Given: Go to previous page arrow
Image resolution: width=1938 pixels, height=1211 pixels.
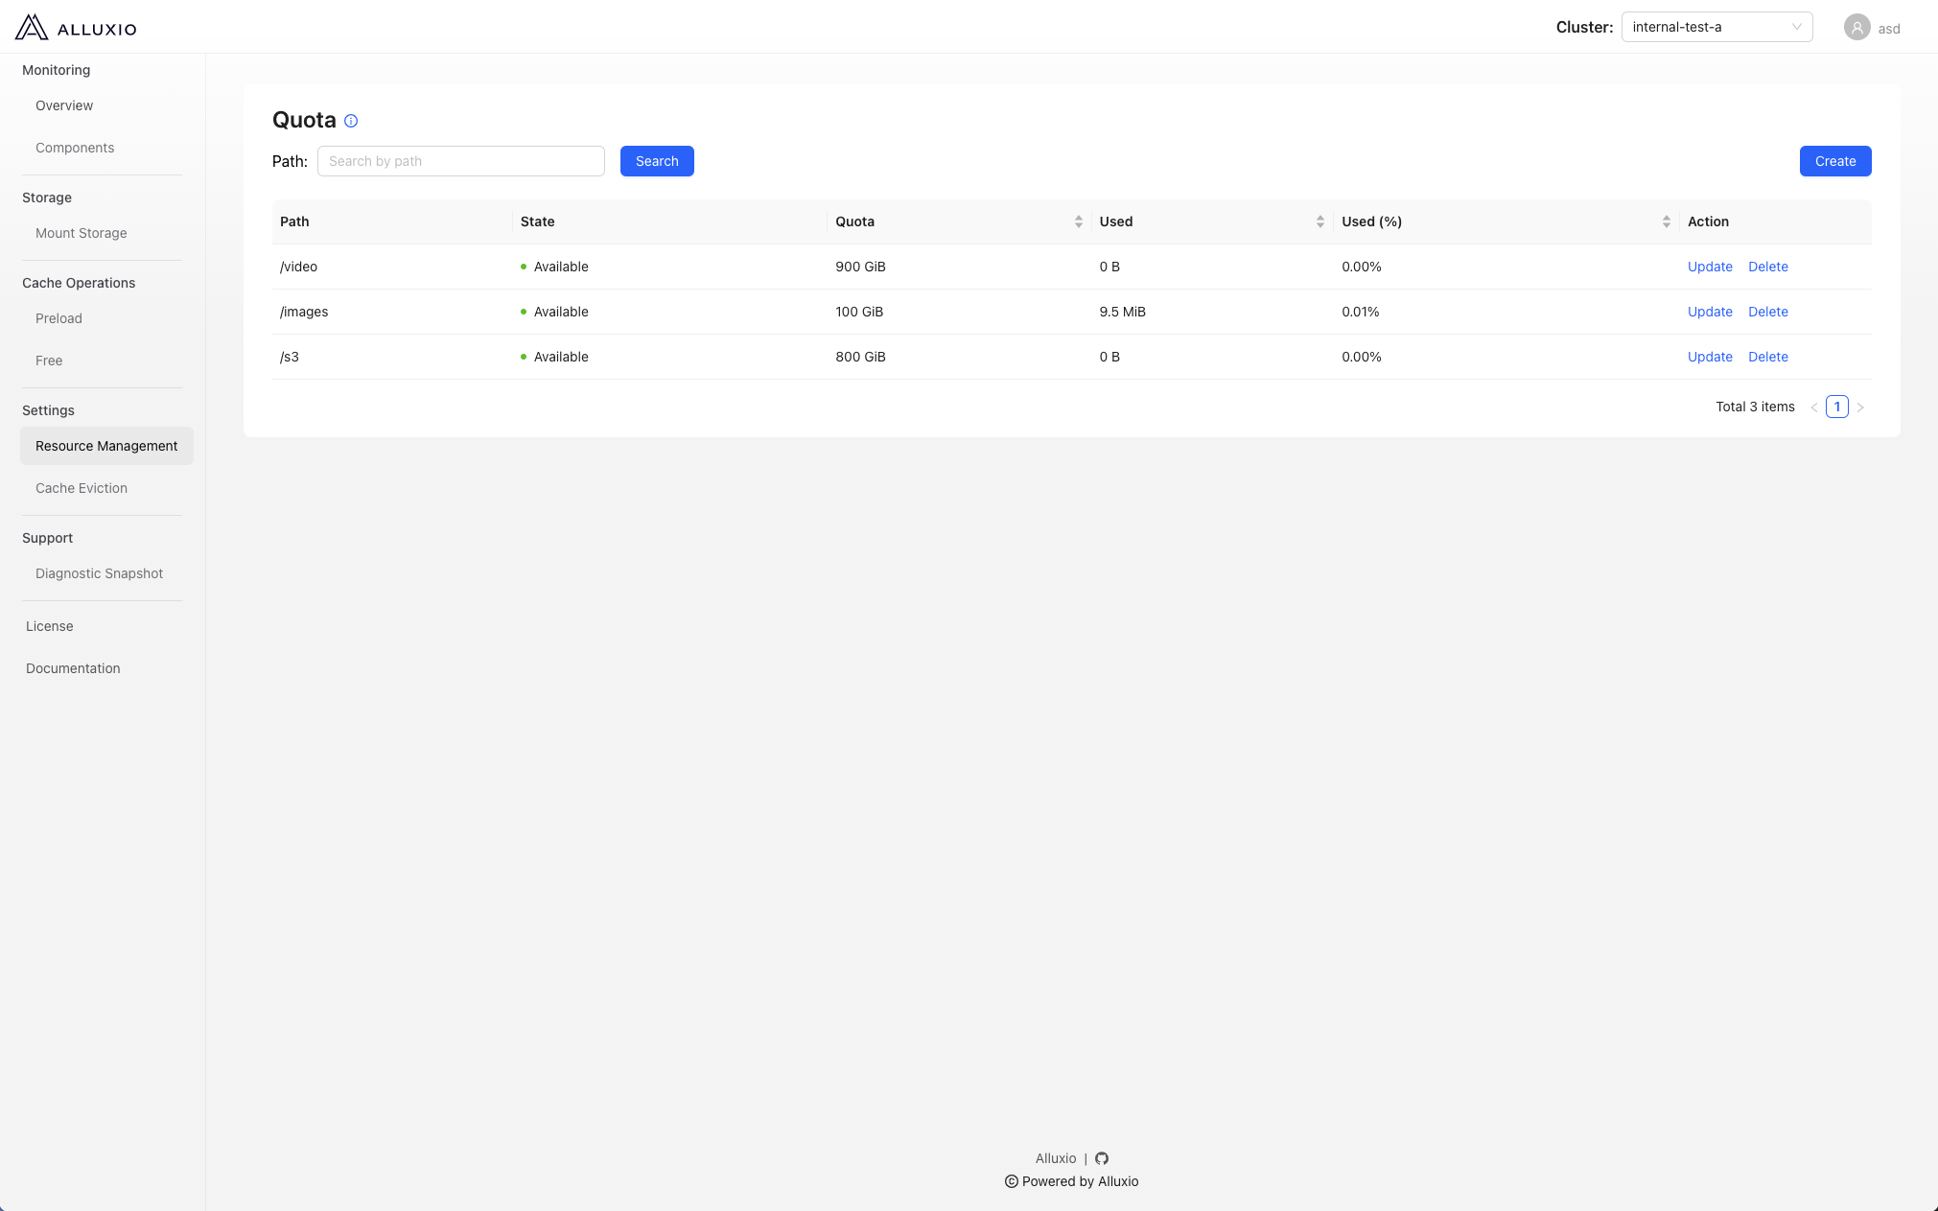Looking at the screenshot, I should click(x=1813, y=408).
